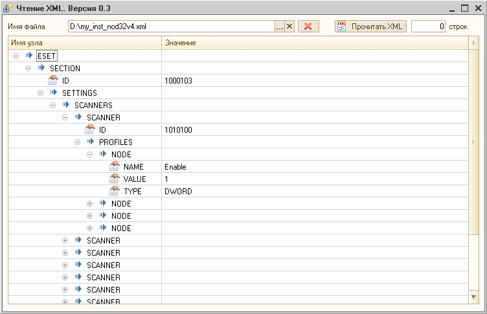
Task: Click the attribute icon beside NAME
Action: pyautogui.click(x=115, y=166)
